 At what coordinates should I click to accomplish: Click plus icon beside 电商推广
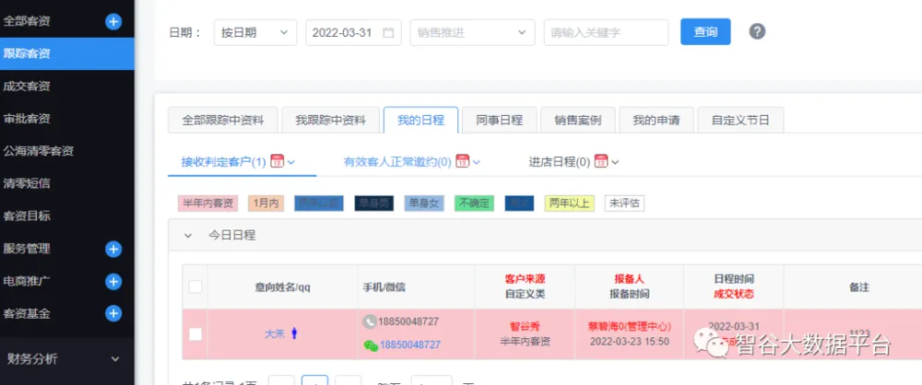pyautogui.click(x=113, y=281)
